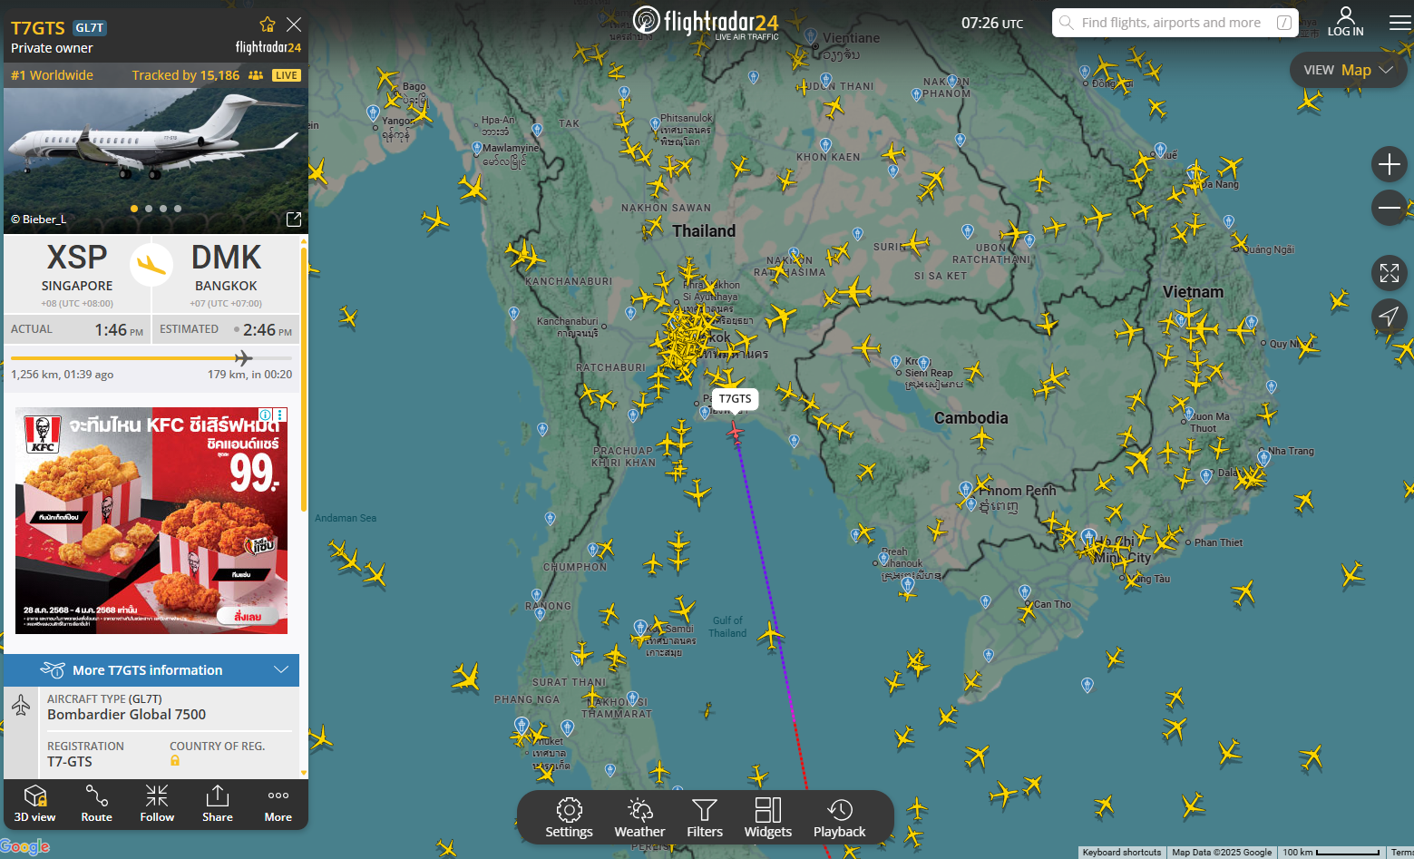Open map Settings gear
Viewport: 1414px width, 859px height.
[x=569, y=817]
